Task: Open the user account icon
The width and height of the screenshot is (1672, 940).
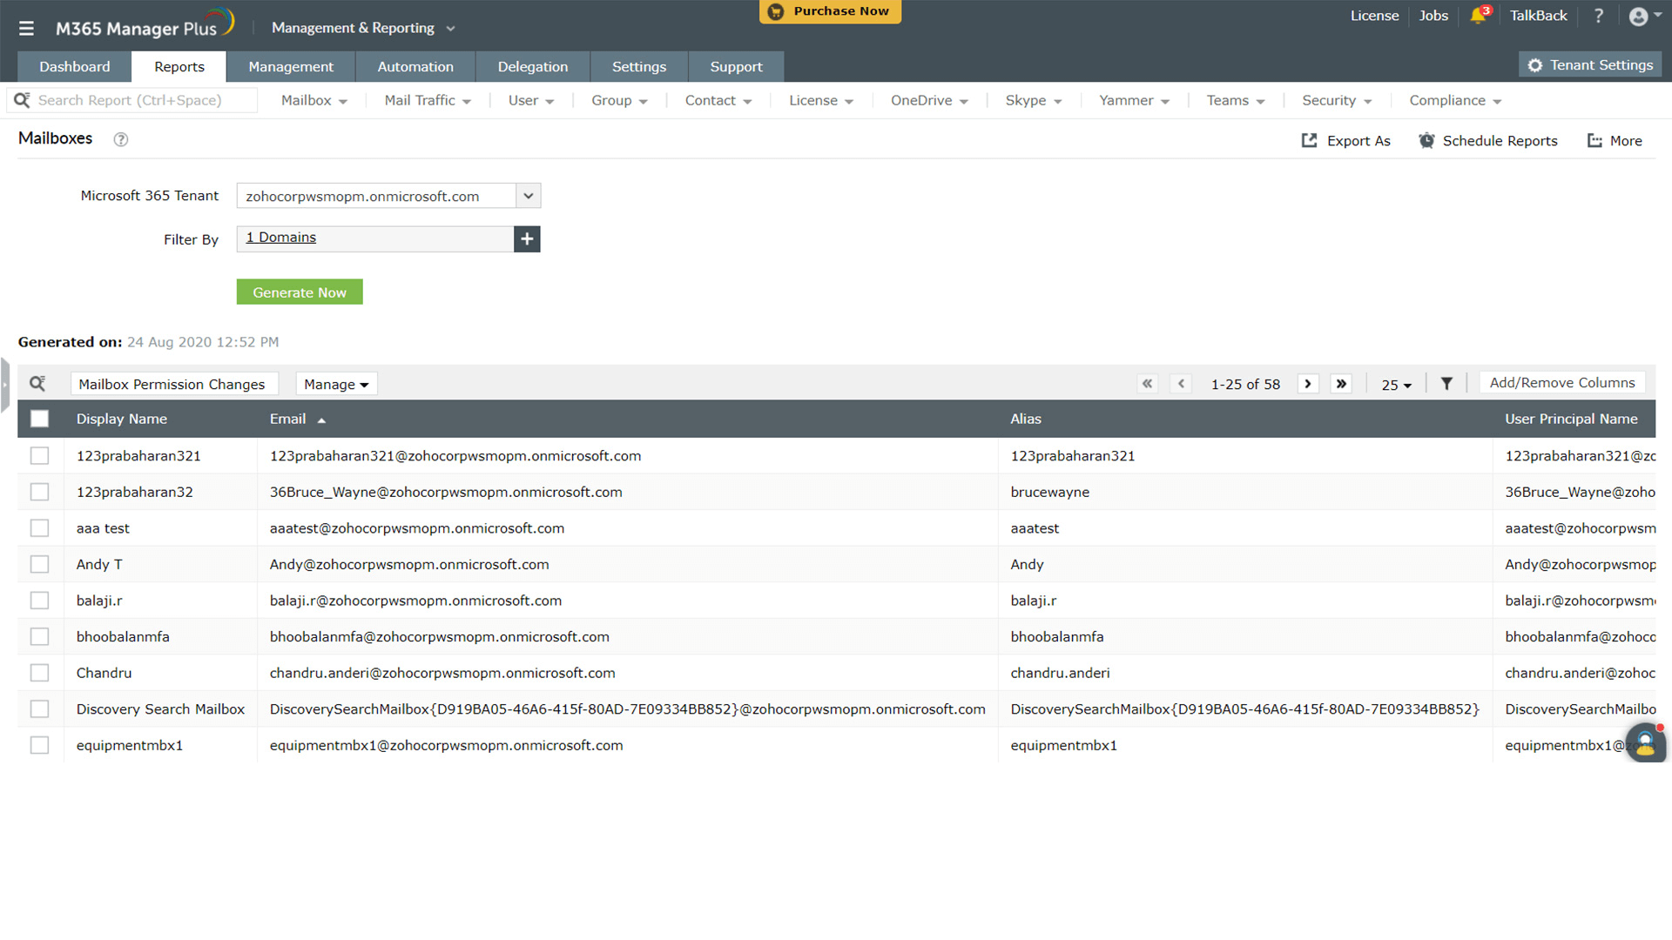Action: [1638, 16]
